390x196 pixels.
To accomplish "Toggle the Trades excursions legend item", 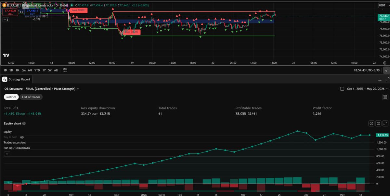I will tap(15, 142).
